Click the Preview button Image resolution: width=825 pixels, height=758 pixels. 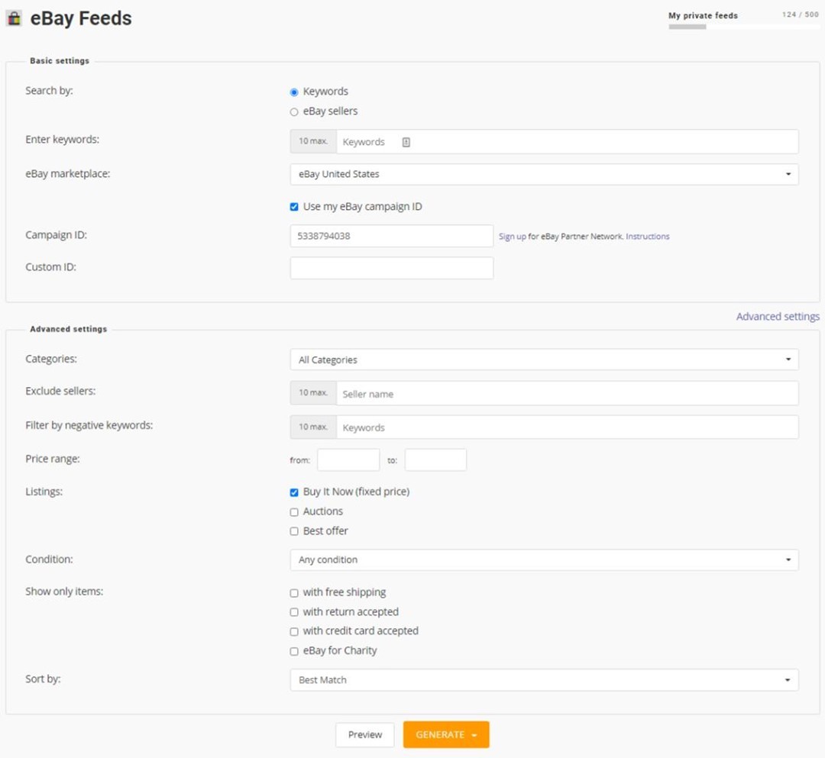[x=364, y=734]
